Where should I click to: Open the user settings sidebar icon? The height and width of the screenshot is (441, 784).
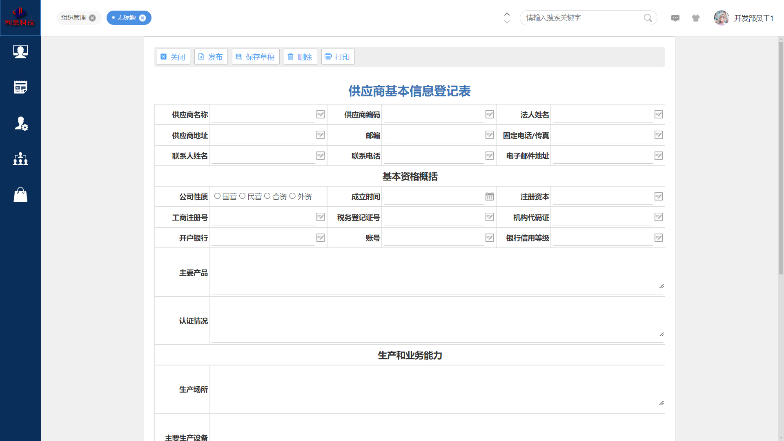(x=21, y=123)
